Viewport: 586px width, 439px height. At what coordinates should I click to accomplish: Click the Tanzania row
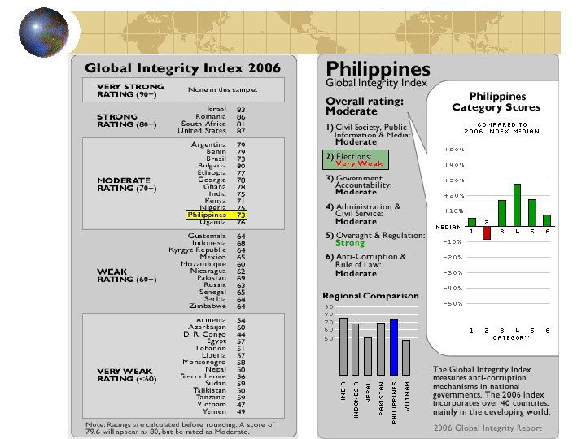pyautogui.click(x=221, y=398)
